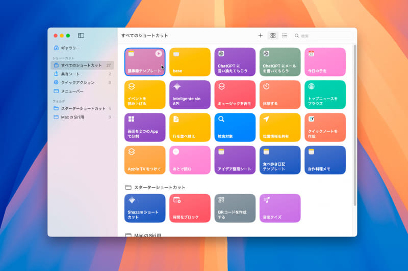Click the plus icon to add shortcut
This screenshot has width=408, height=271.
click(260, 36)
